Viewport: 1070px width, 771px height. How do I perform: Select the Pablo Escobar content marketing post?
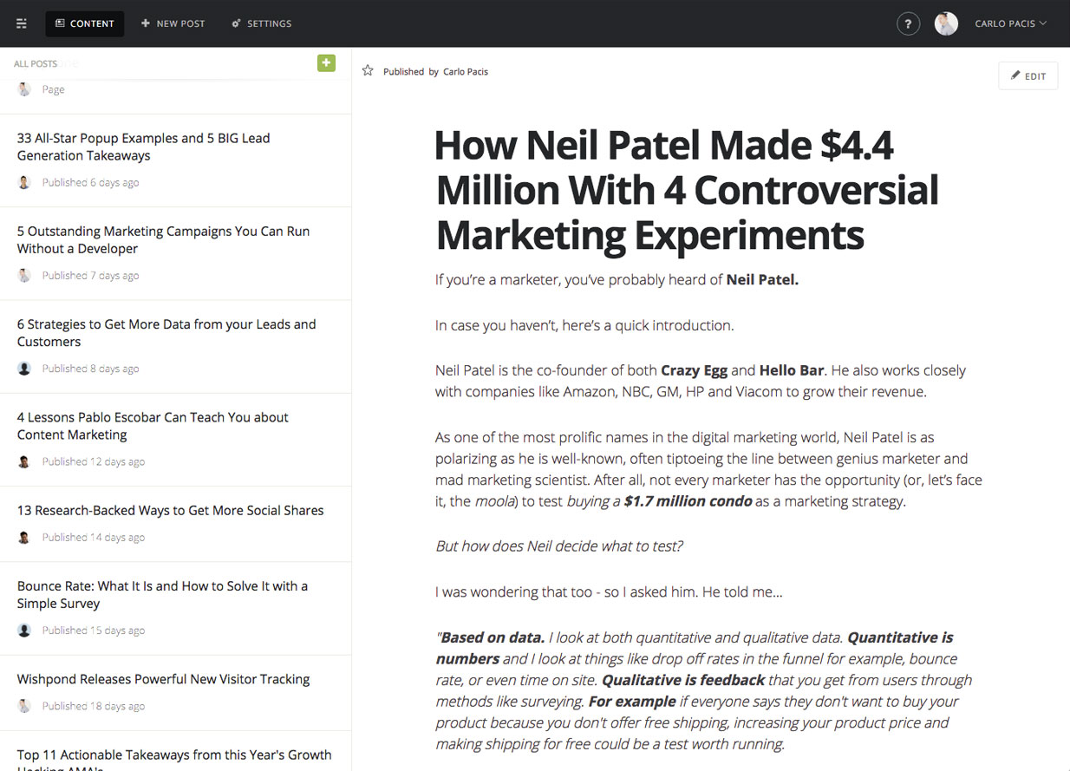(x=153, y=425)
